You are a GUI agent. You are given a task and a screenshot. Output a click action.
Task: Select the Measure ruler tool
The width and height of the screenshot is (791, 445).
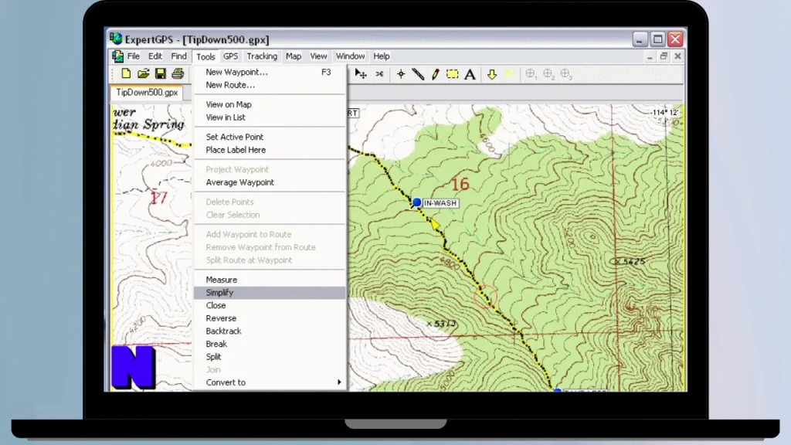tap(418, 74)
